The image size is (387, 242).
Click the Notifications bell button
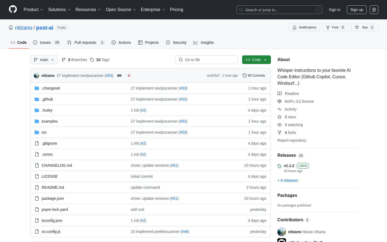[x=304, y=27]
